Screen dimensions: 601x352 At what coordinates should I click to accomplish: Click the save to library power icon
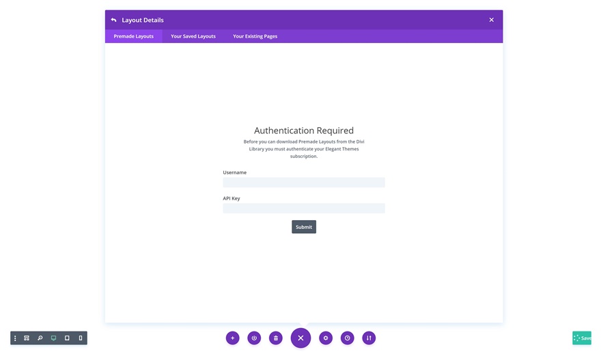pos(254,338)
